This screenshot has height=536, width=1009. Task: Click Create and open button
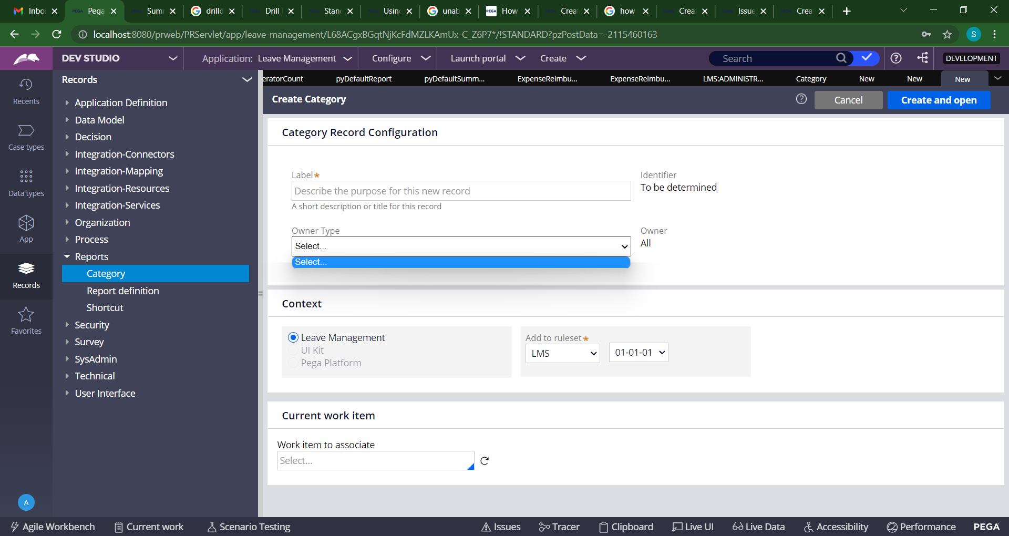pos(939,100)
